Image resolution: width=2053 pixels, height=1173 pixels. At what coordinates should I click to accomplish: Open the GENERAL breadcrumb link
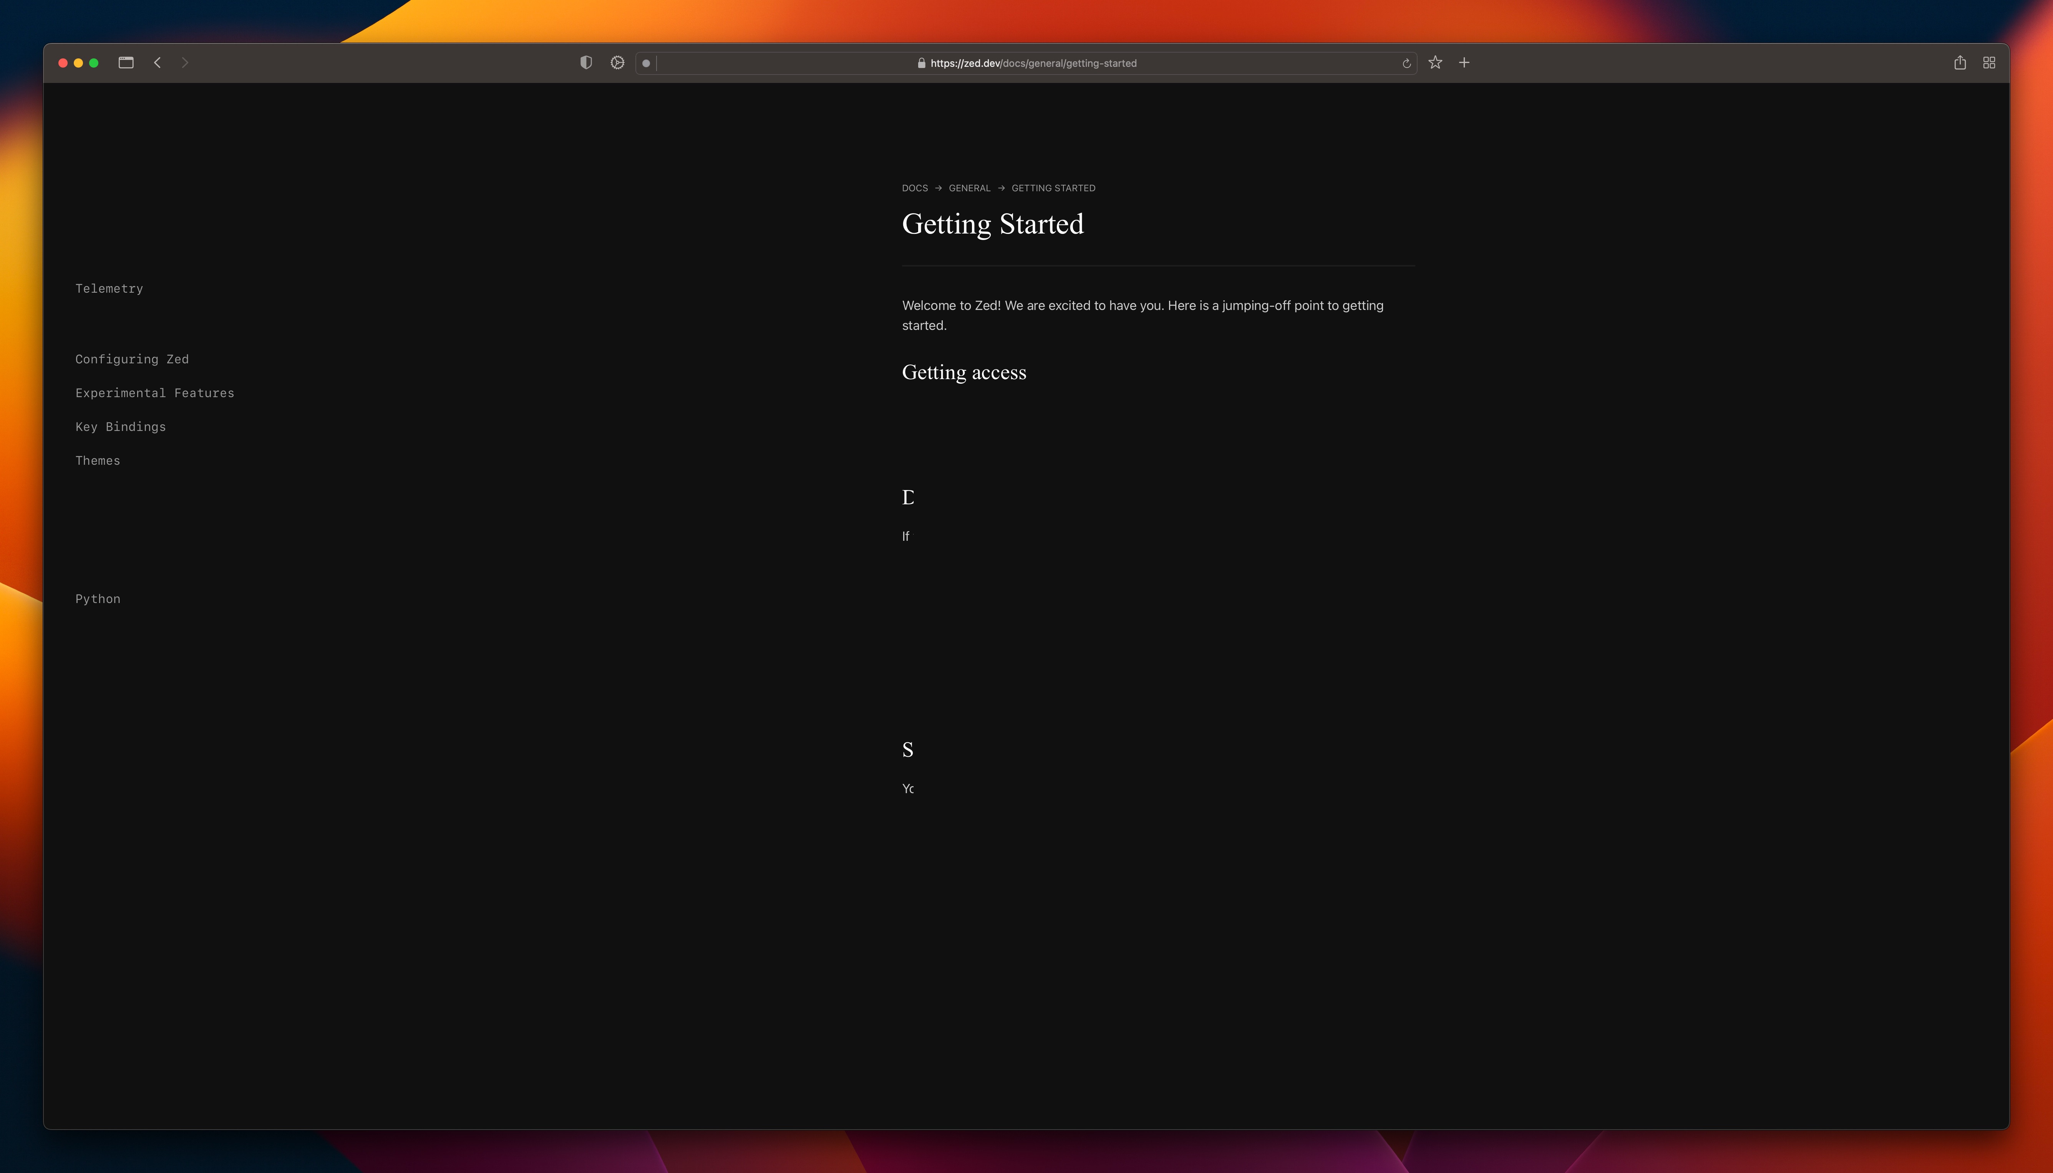(x=969, y=189)
